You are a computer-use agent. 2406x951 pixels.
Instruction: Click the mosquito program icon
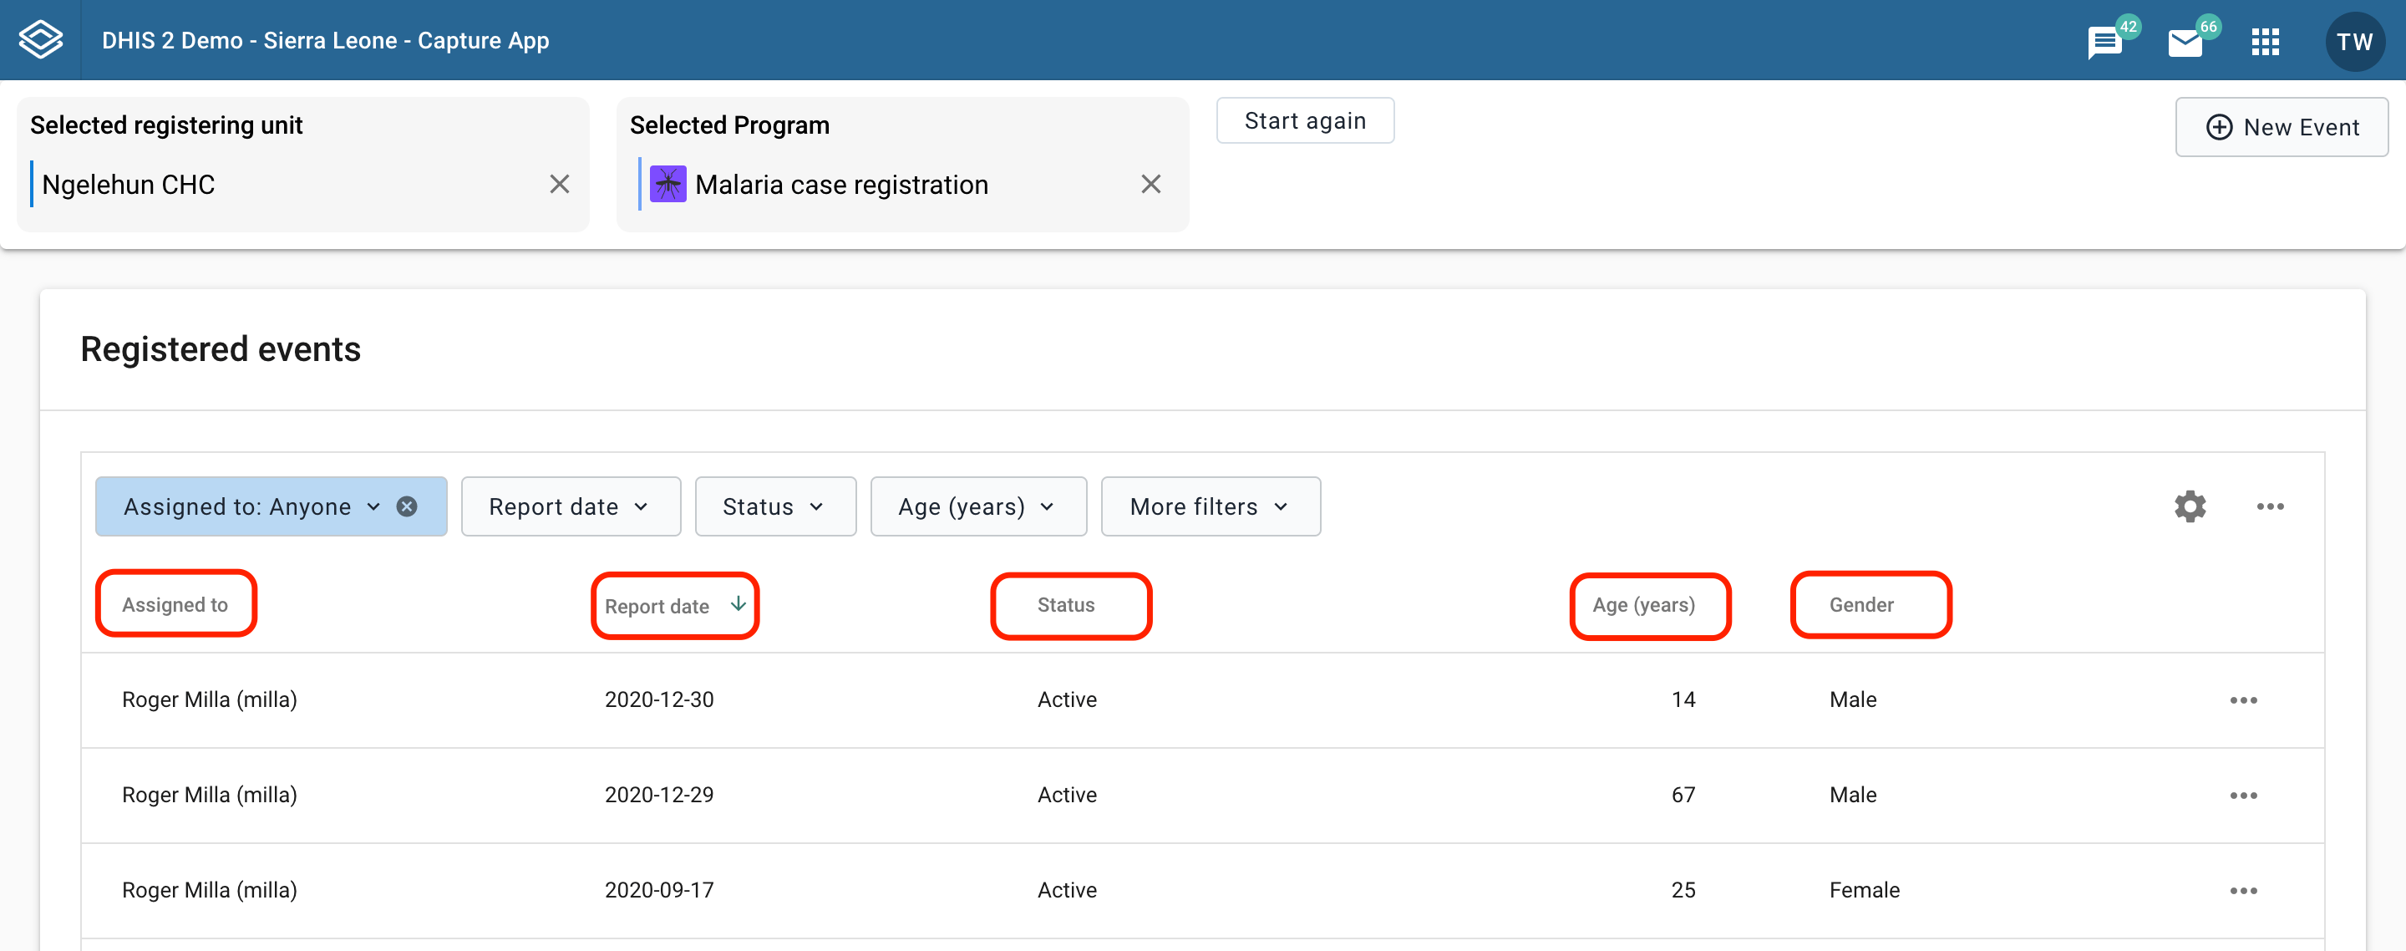tap(667, 184)
